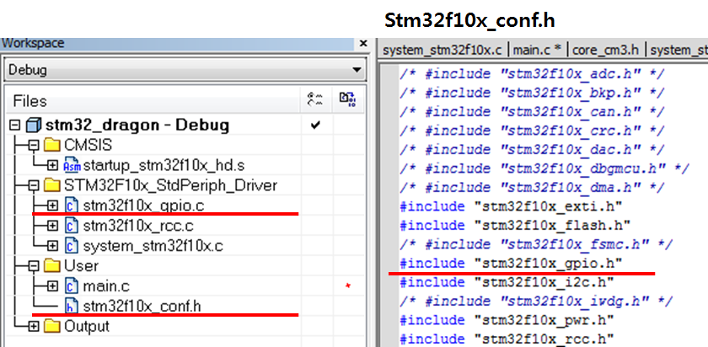
Task: Click the commented stm32f10x_adc.h include line
Action: [532, 73]
